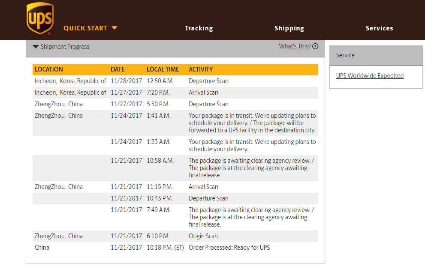
Task: Select Incheon location in the 12:50 A.M. row
Action: tap(70, 81)
